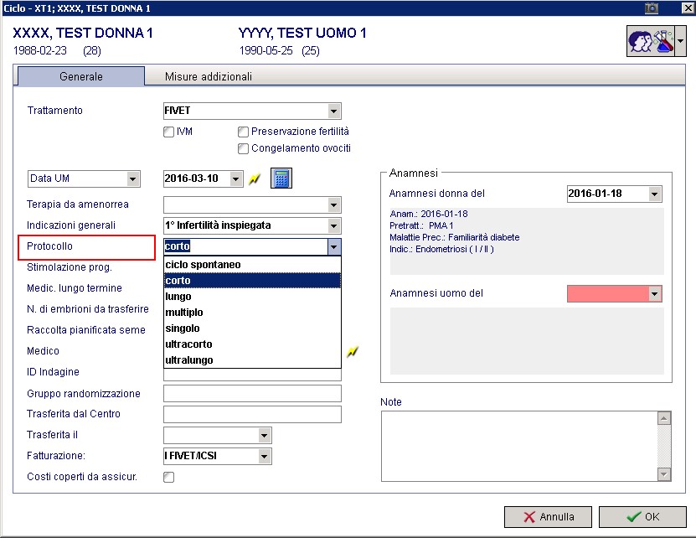Check the Congelamento ovociti option

(x=243, y=148)
